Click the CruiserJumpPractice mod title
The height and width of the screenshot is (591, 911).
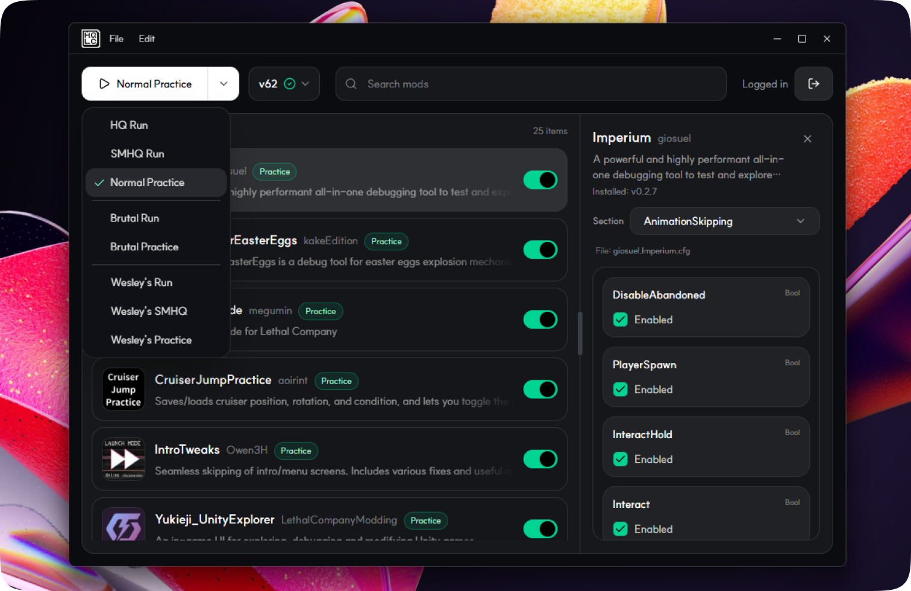[x=213, y=380]
